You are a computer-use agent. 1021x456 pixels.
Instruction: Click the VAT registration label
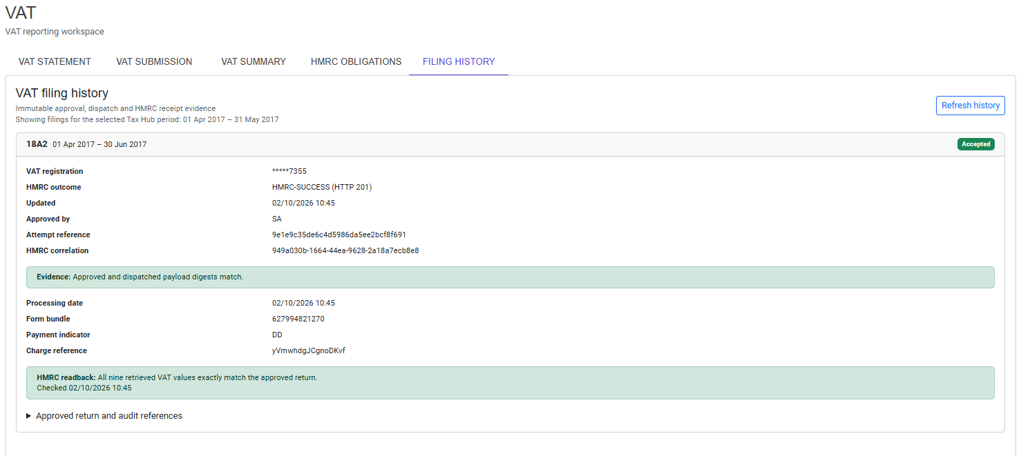[x=55, y=171]
